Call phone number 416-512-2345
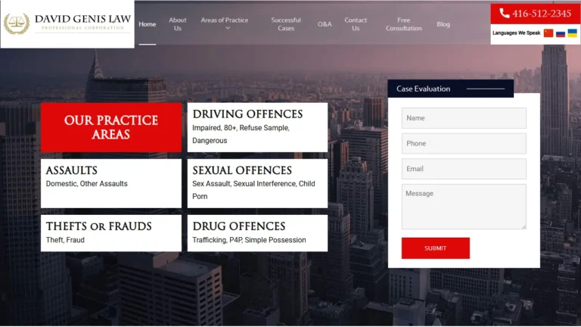This screenshot has width=581, height=327. tap(542, 14)
